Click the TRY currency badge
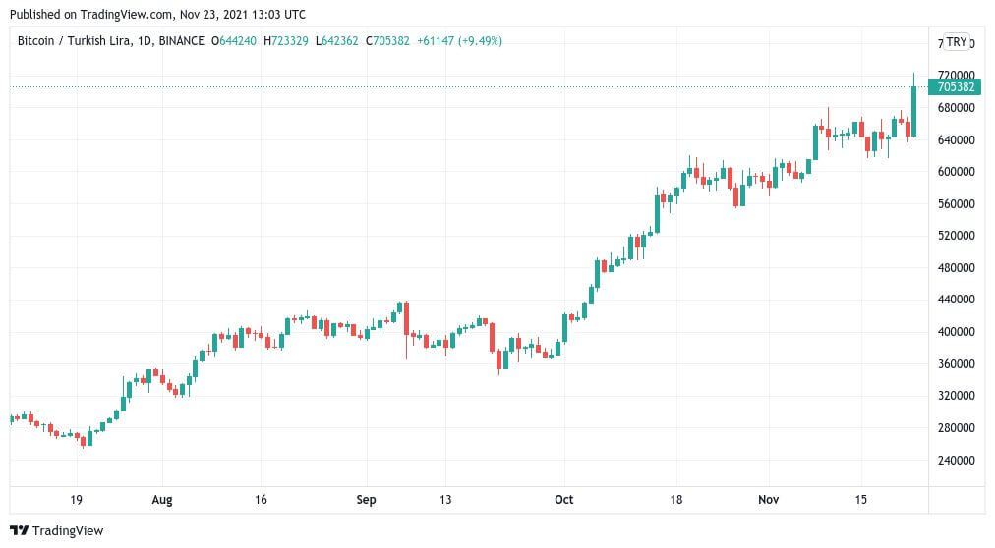This screenshot has width=995, height=548. coord(957,42)
